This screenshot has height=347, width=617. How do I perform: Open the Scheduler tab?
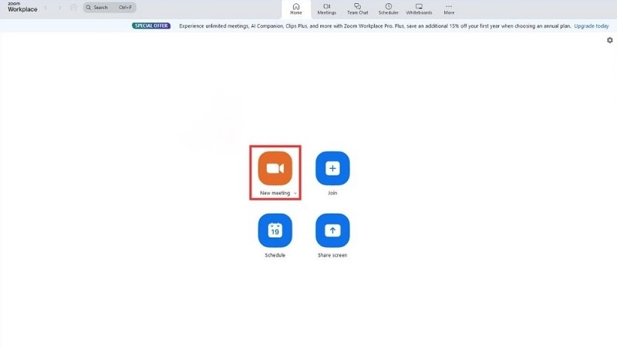pos(389,8)
